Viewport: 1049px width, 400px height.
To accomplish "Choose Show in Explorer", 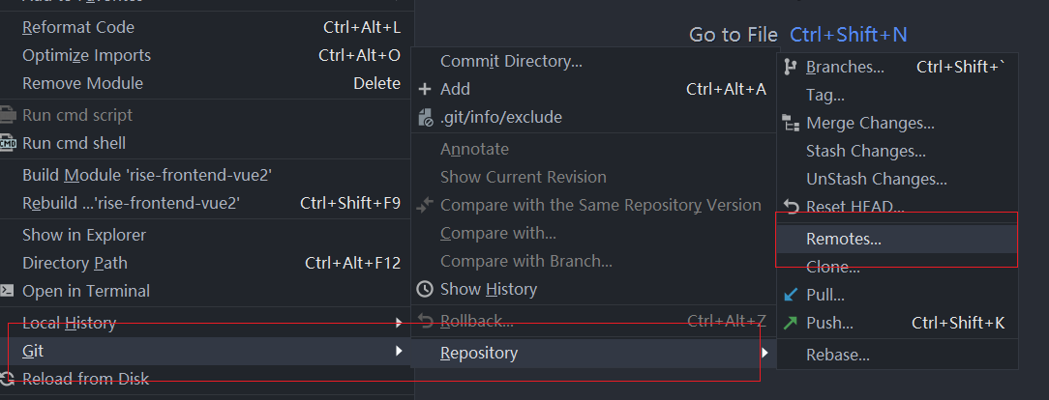I will click(206, 235).
